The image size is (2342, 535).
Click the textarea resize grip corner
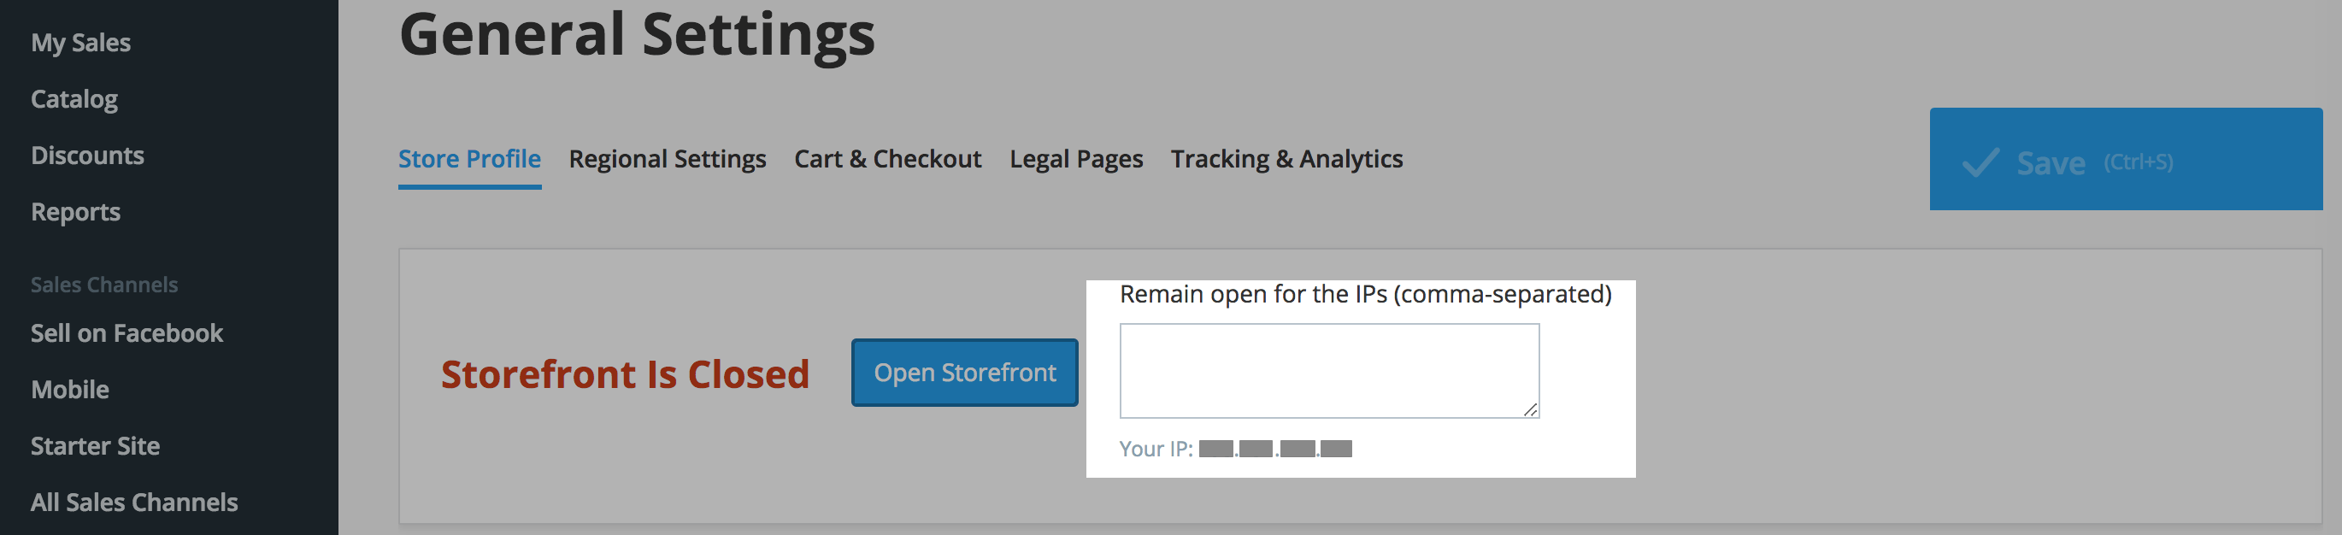(1530, 409)
